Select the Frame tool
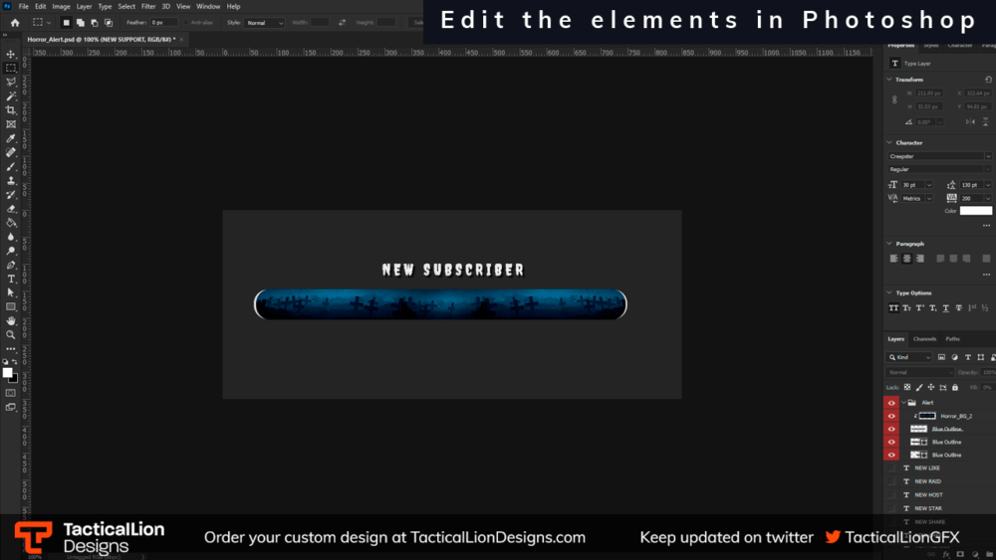The height and width of the screenshot is (560, 996). 11,124
